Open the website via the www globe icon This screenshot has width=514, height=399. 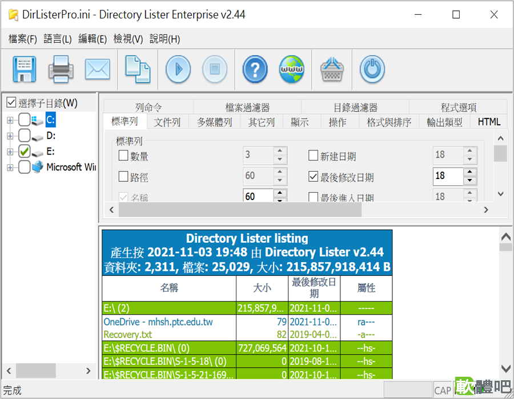pyautogui.click(x=292, y=70)
